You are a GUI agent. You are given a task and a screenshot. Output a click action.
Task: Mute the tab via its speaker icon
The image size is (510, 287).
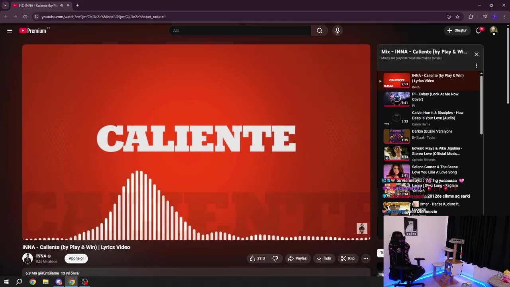61,6
